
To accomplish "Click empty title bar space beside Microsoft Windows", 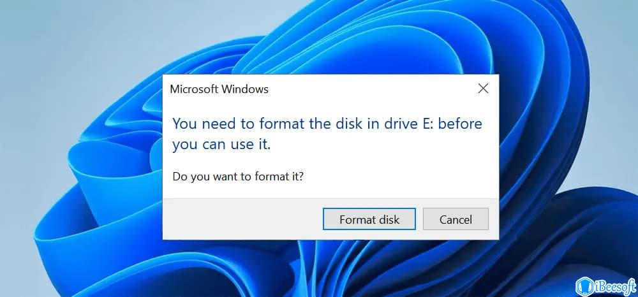I will [370, 89].
